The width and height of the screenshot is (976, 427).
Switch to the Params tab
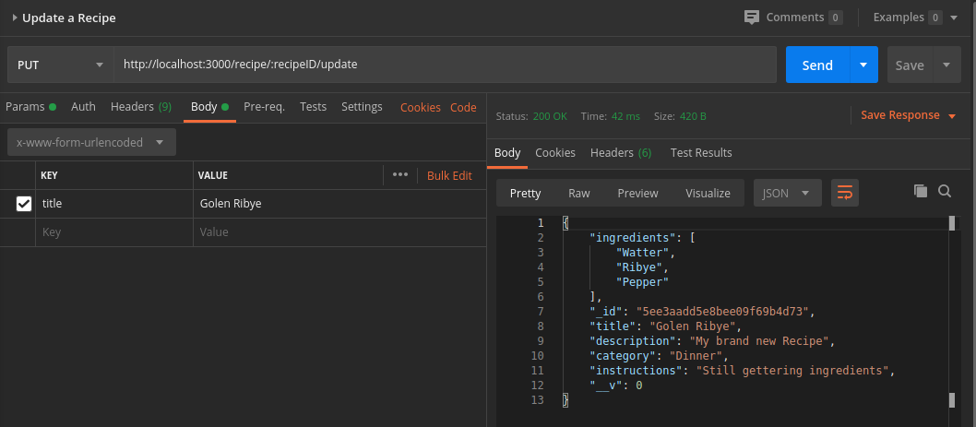30,106
